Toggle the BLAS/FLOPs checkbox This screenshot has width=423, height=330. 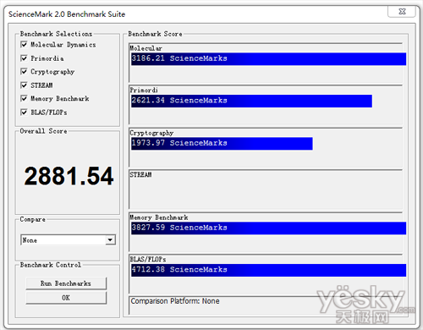24,113
